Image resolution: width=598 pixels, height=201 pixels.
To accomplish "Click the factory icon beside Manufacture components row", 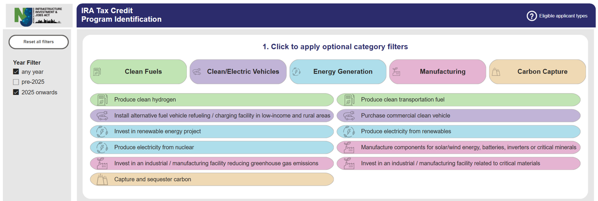I will point(349,147).
